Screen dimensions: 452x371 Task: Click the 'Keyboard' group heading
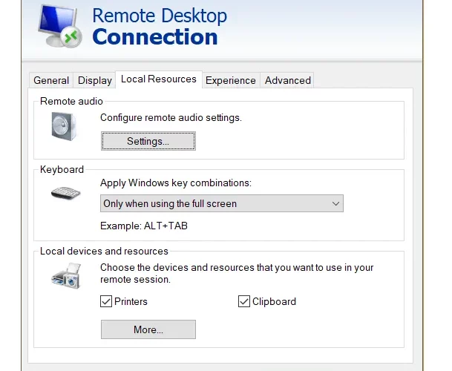click(x=62, y=169)
